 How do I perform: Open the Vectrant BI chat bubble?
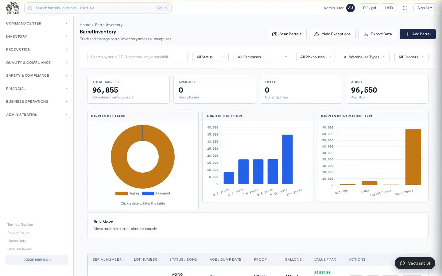click(x=415, y=263)
